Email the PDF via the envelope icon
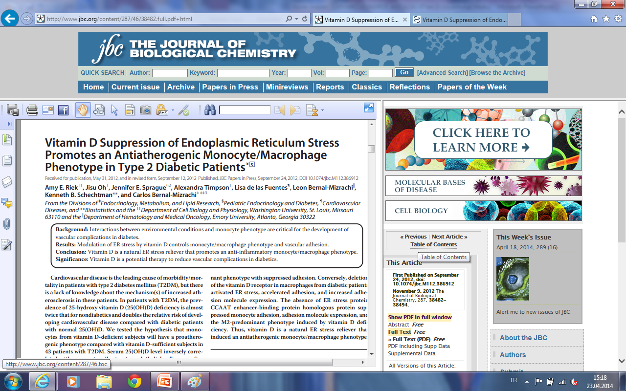 [x=47, y=110]
